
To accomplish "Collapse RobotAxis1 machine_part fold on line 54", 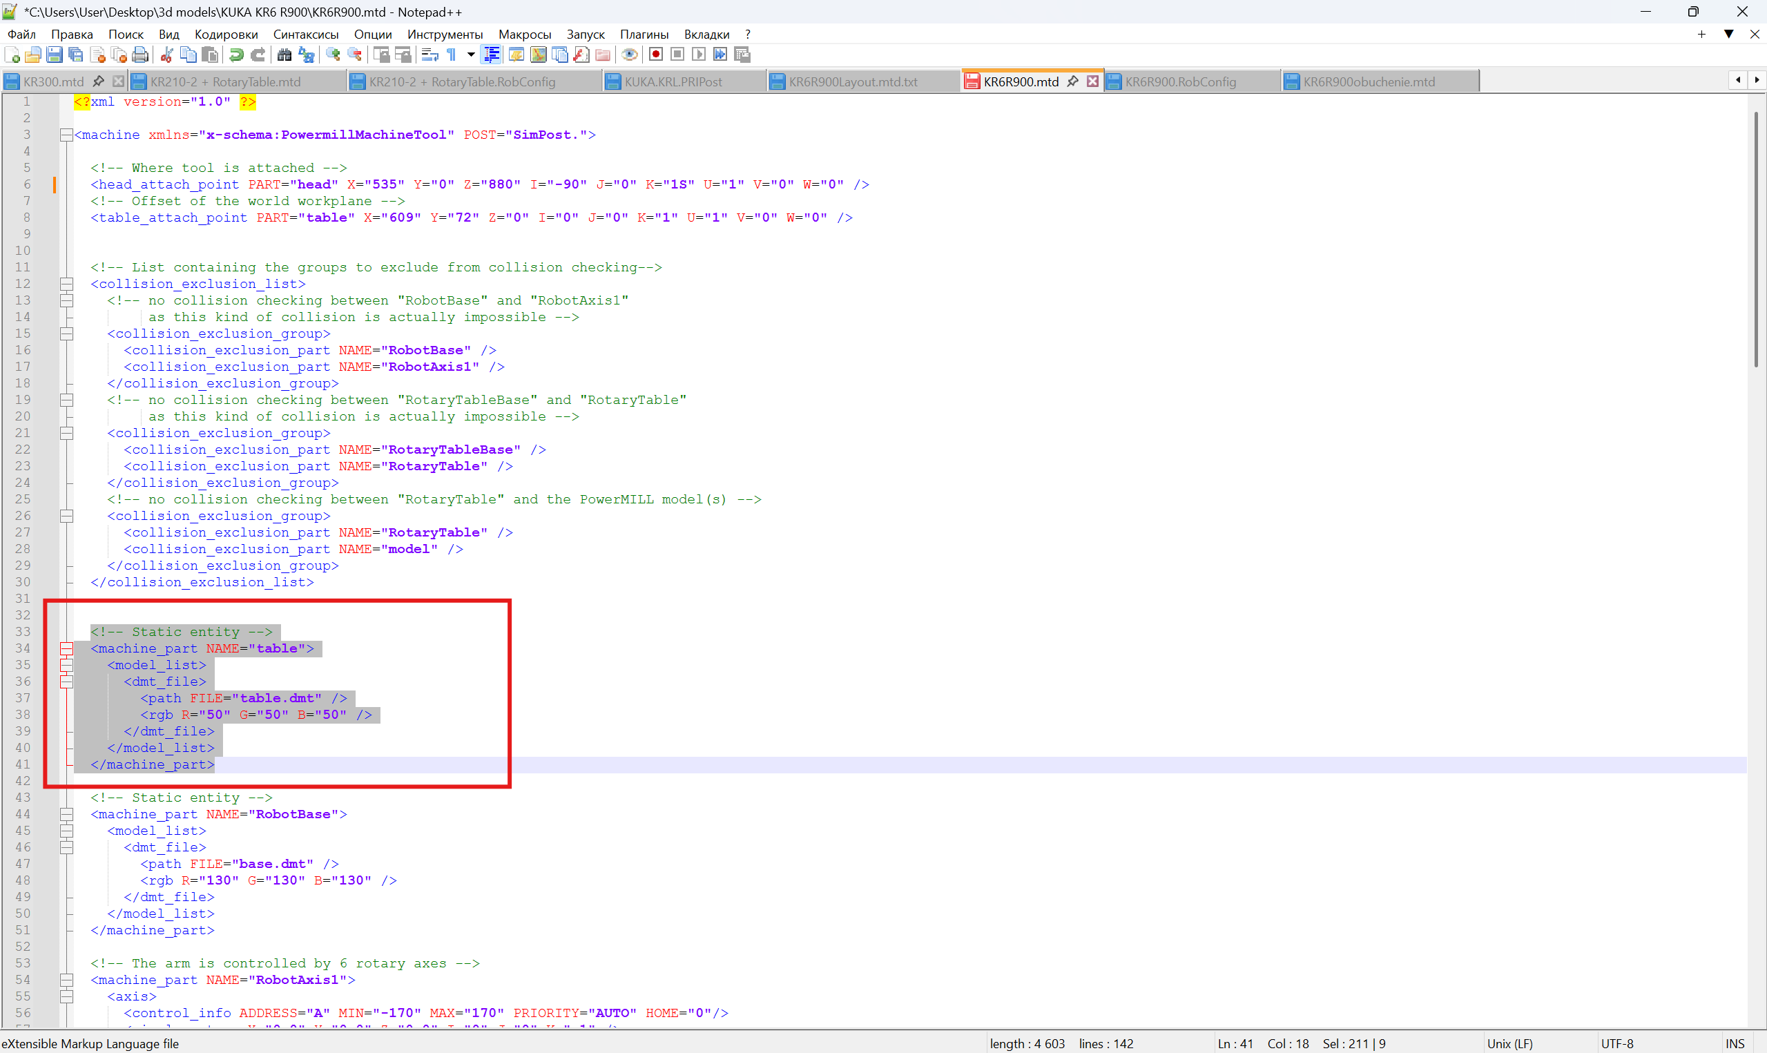I will tap(66, 980).
